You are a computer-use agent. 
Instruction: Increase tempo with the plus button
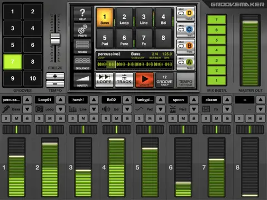point(55,76)
